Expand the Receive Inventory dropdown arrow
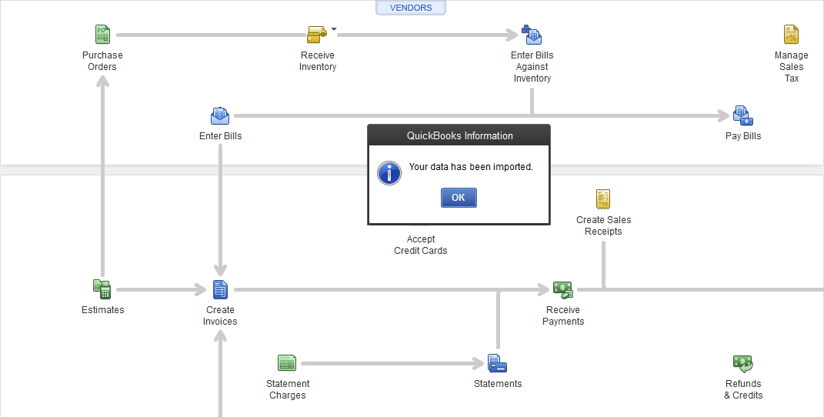 (x=334, y=29)
